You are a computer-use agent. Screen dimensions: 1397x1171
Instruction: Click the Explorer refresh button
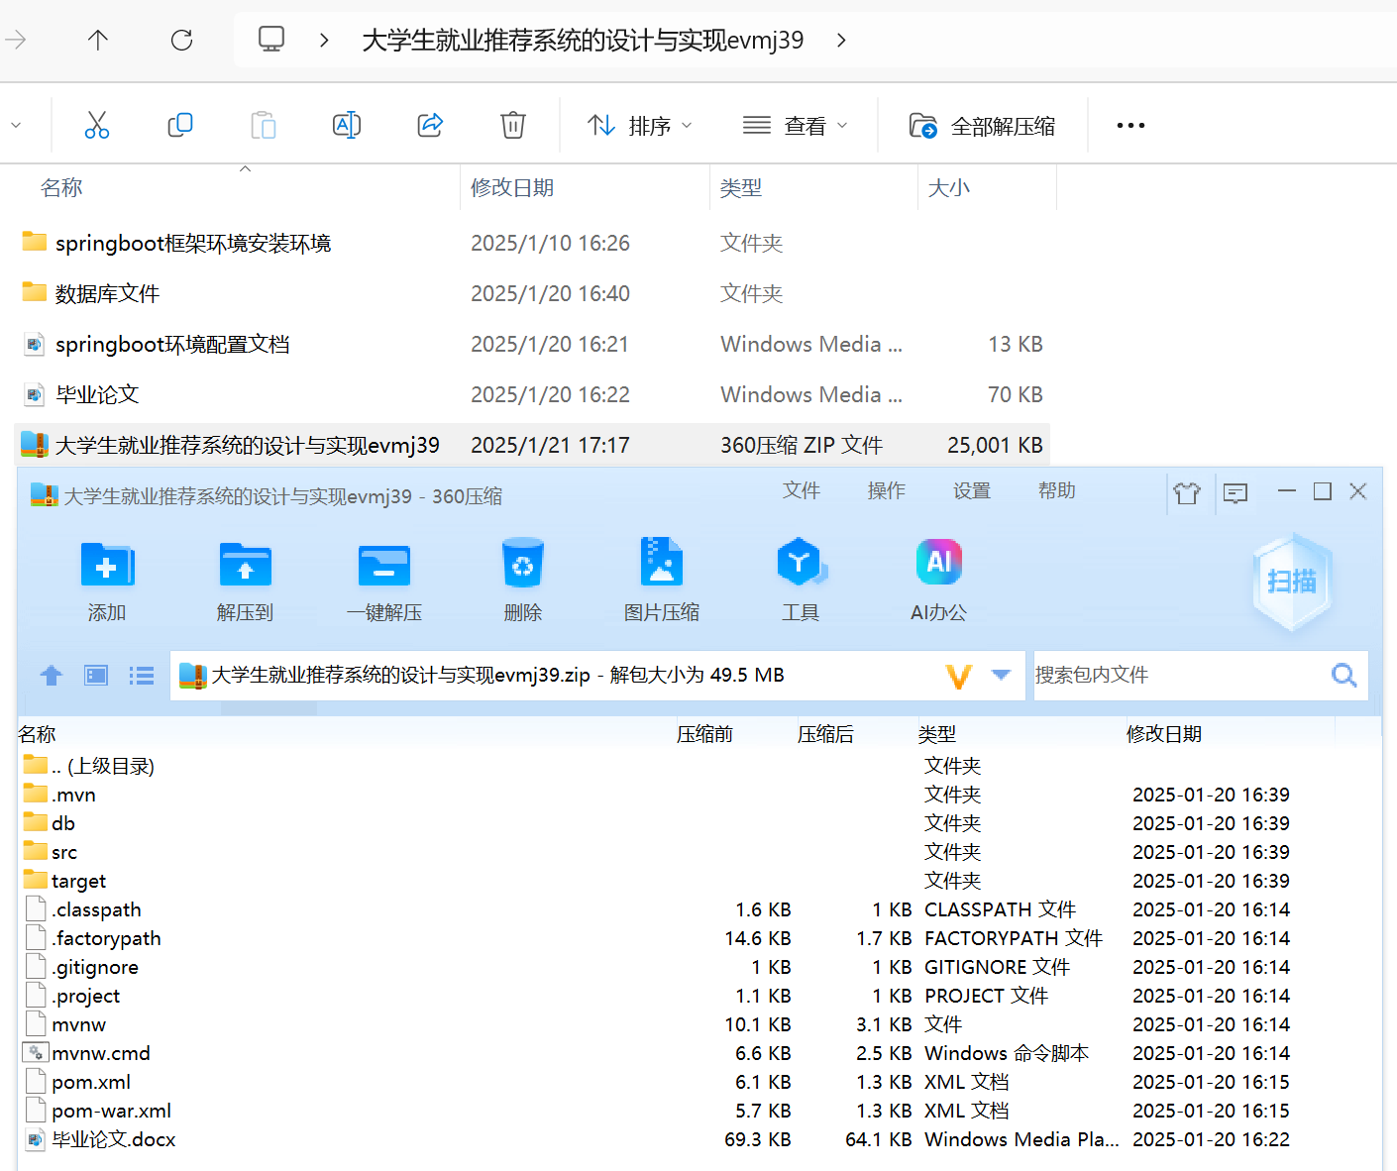[181, 40]
